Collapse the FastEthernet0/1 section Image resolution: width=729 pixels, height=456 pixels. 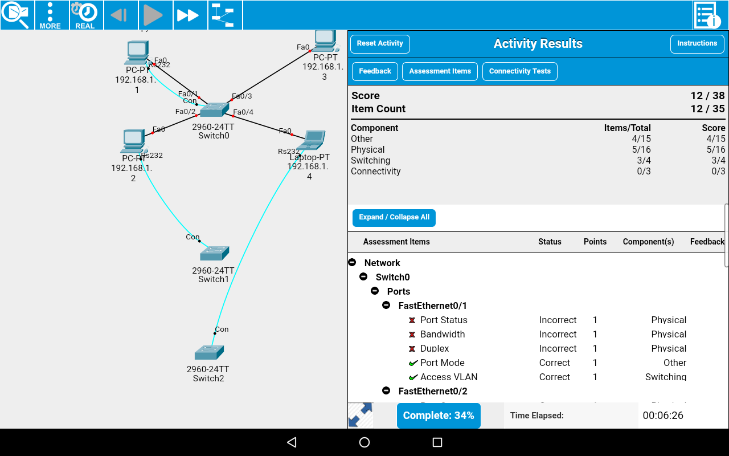click(386, 306)
